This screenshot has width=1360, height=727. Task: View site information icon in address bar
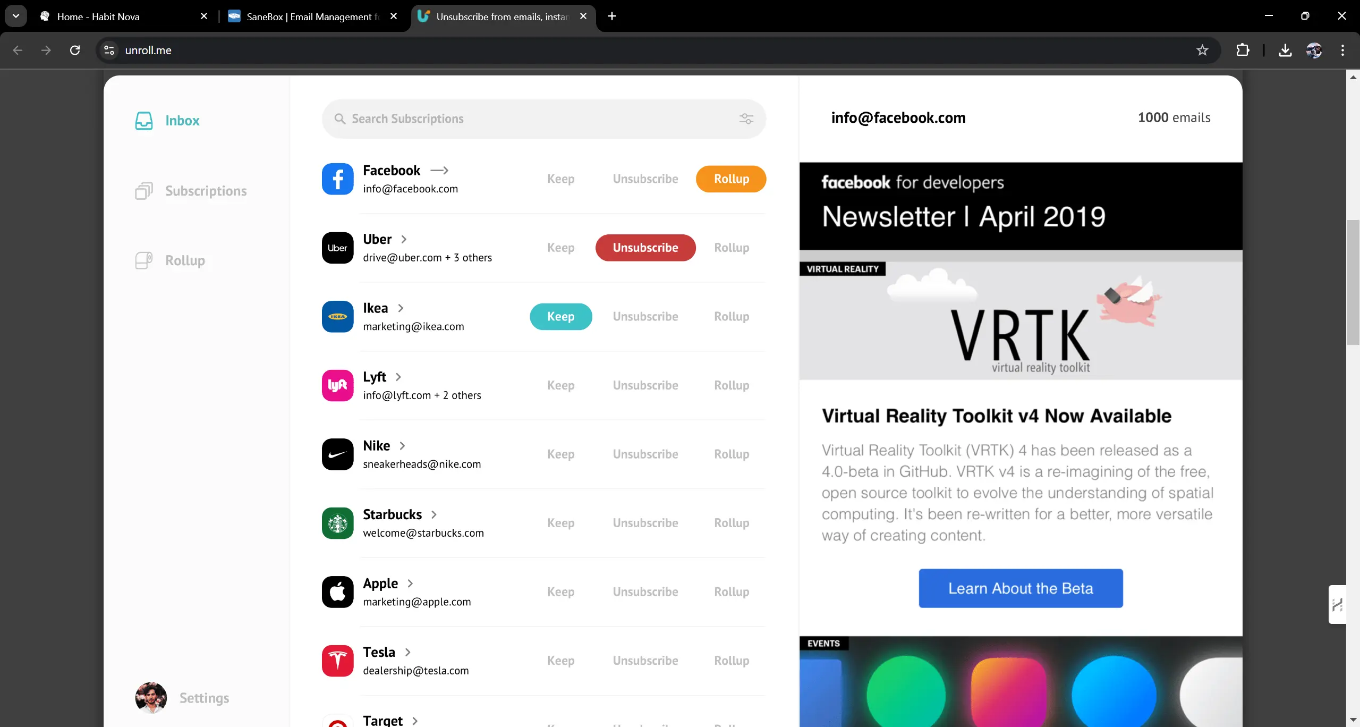click(109, 50)
